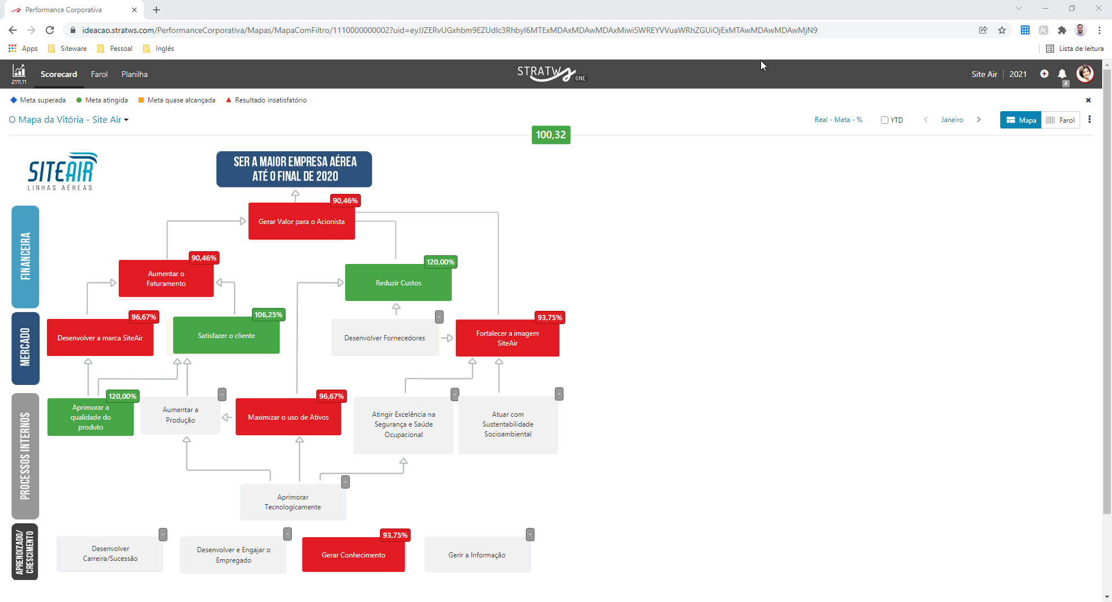Open the browser extensions puzzle icon
This screenshot has height=602, width=1112.
(x=1062, y=30)
